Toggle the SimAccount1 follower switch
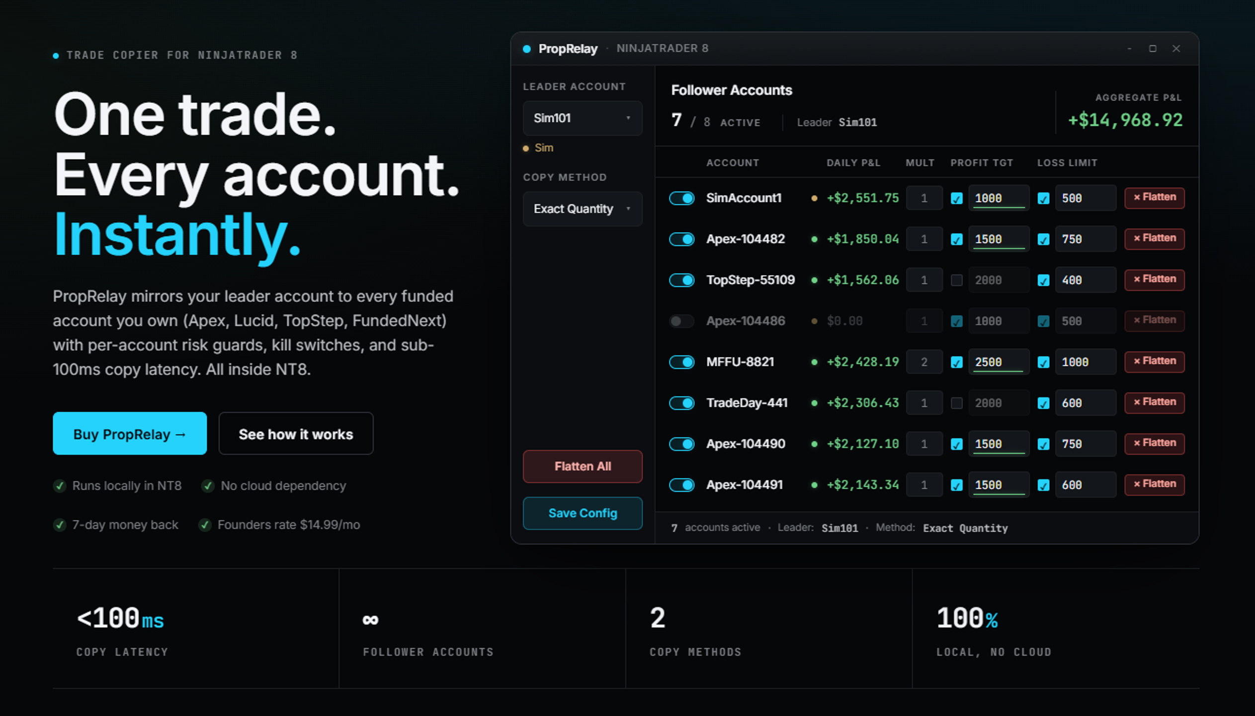1255x716 pixels. (681, 198)
